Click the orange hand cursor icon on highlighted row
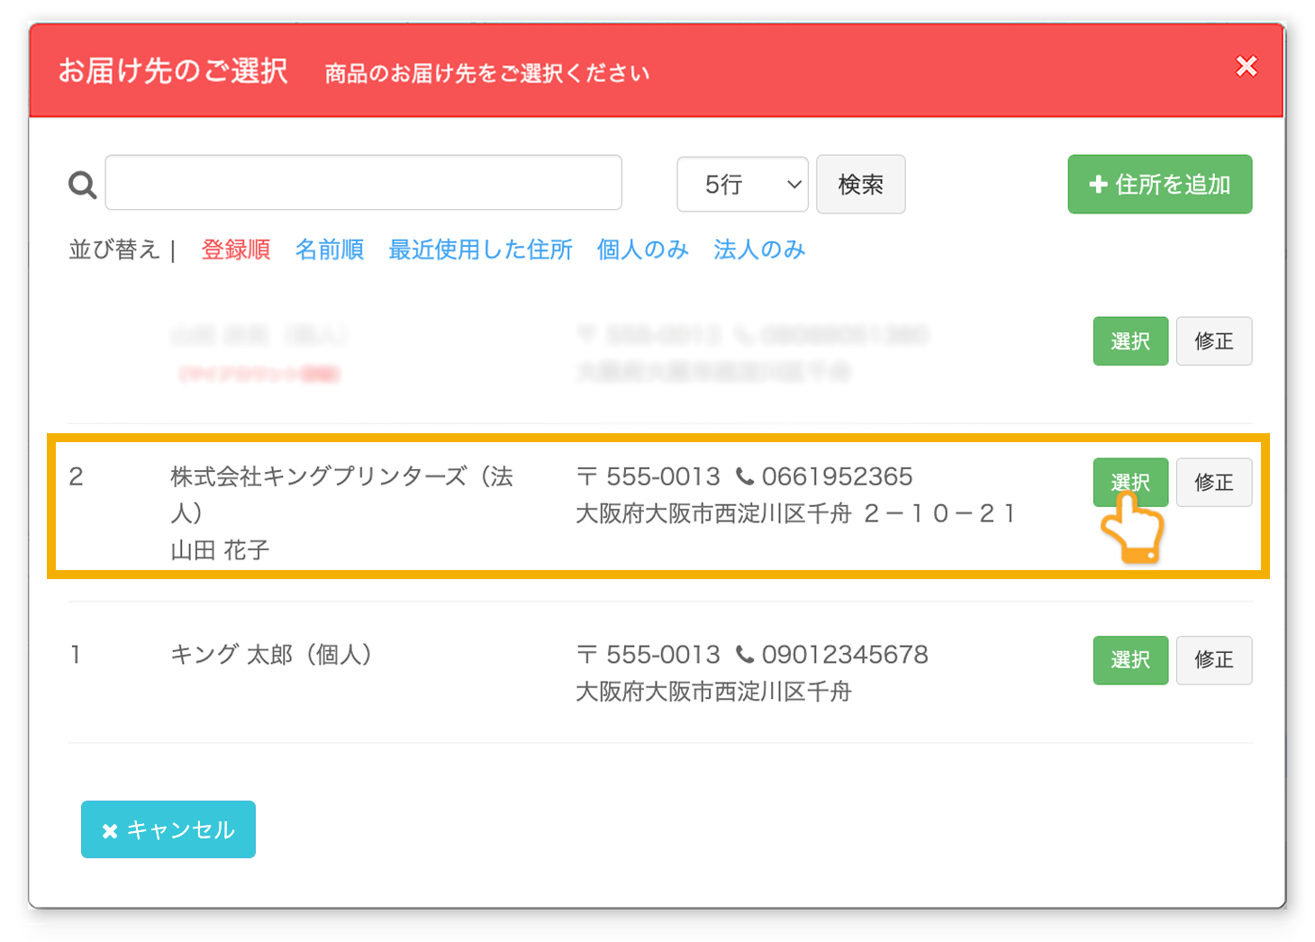Image resolution: width=1315 pixels, height=942 pixels. 1132,531
